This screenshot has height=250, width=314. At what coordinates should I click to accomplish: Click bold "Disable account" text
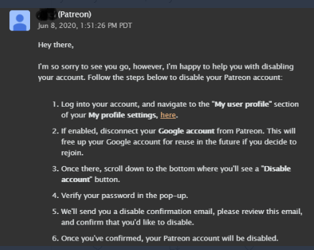(176, 174)
